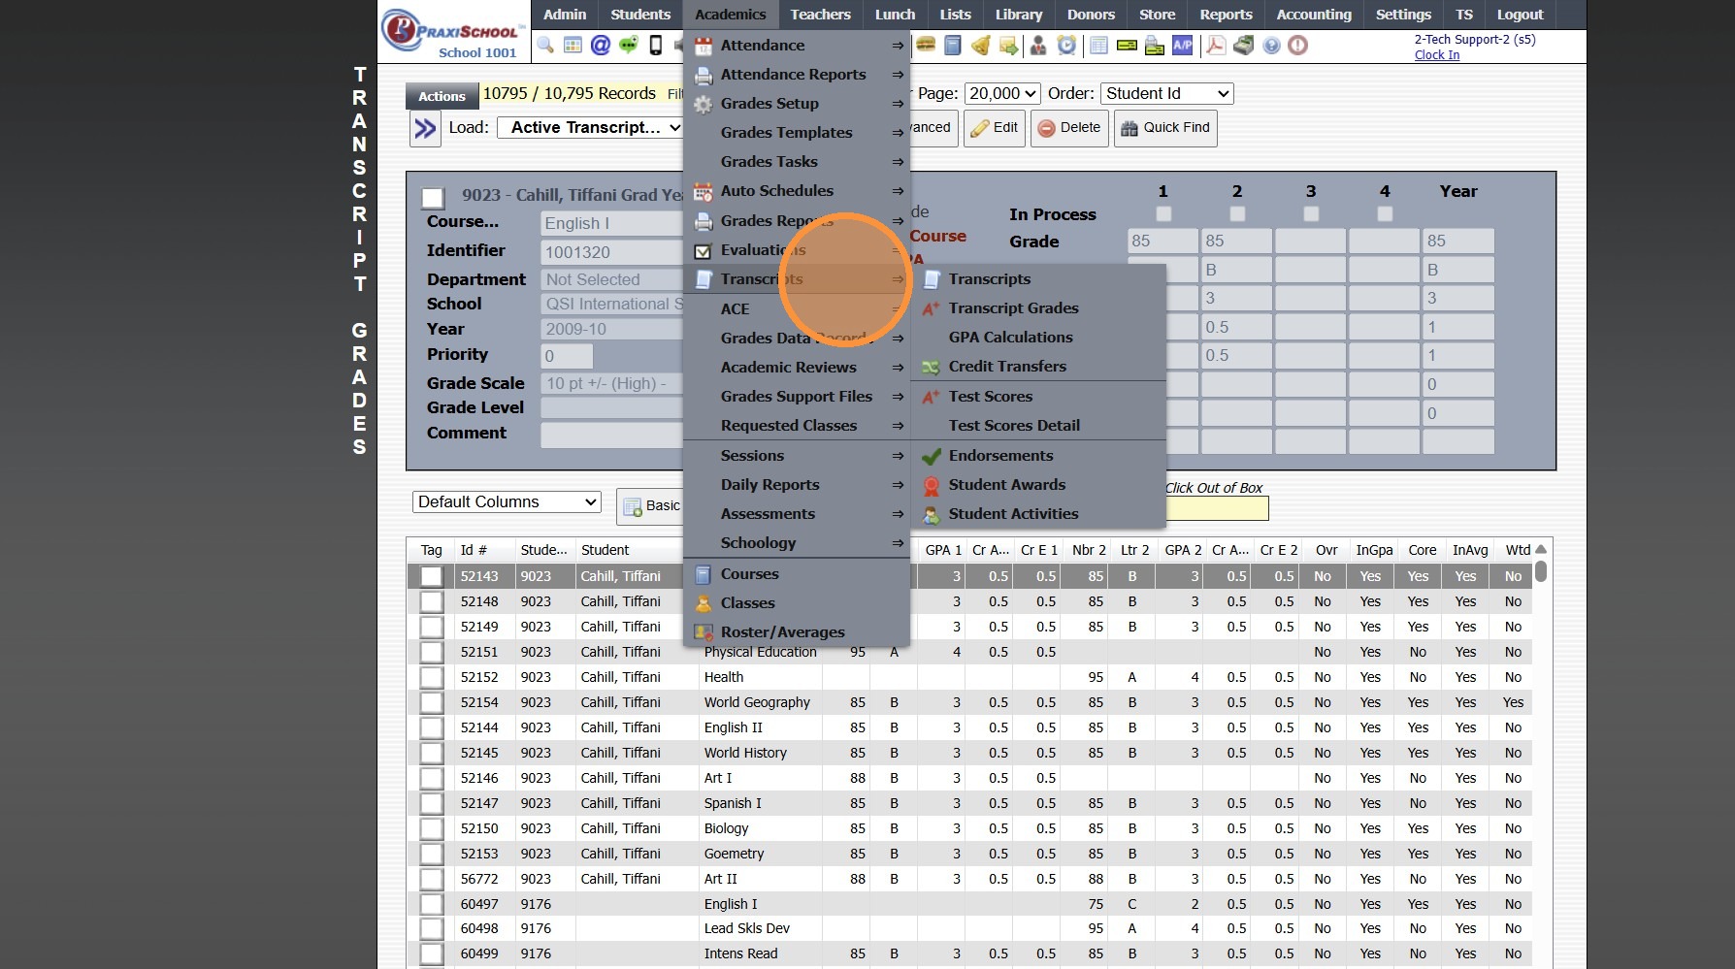Open the Accounting menu
The image size is (1735, 969).
click(1314, 15)
